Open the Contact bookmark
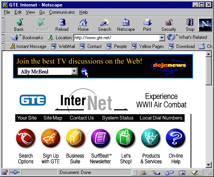The height and width of the screenshot is (177, 214). click(x=91, y=46)
